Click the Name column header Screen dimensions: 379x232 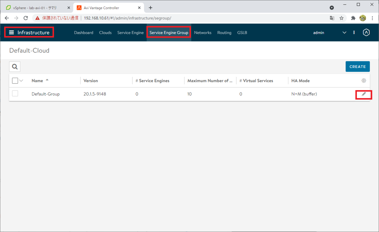click(37, 81)
